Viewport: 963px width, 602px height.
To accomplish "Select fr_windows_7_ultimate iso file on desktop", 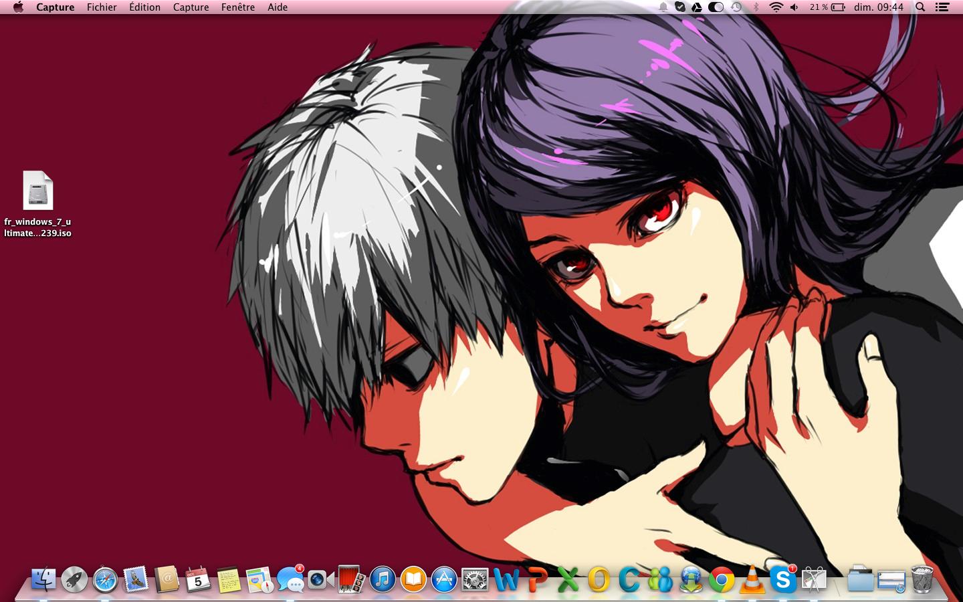I will (x=37, y=204).
